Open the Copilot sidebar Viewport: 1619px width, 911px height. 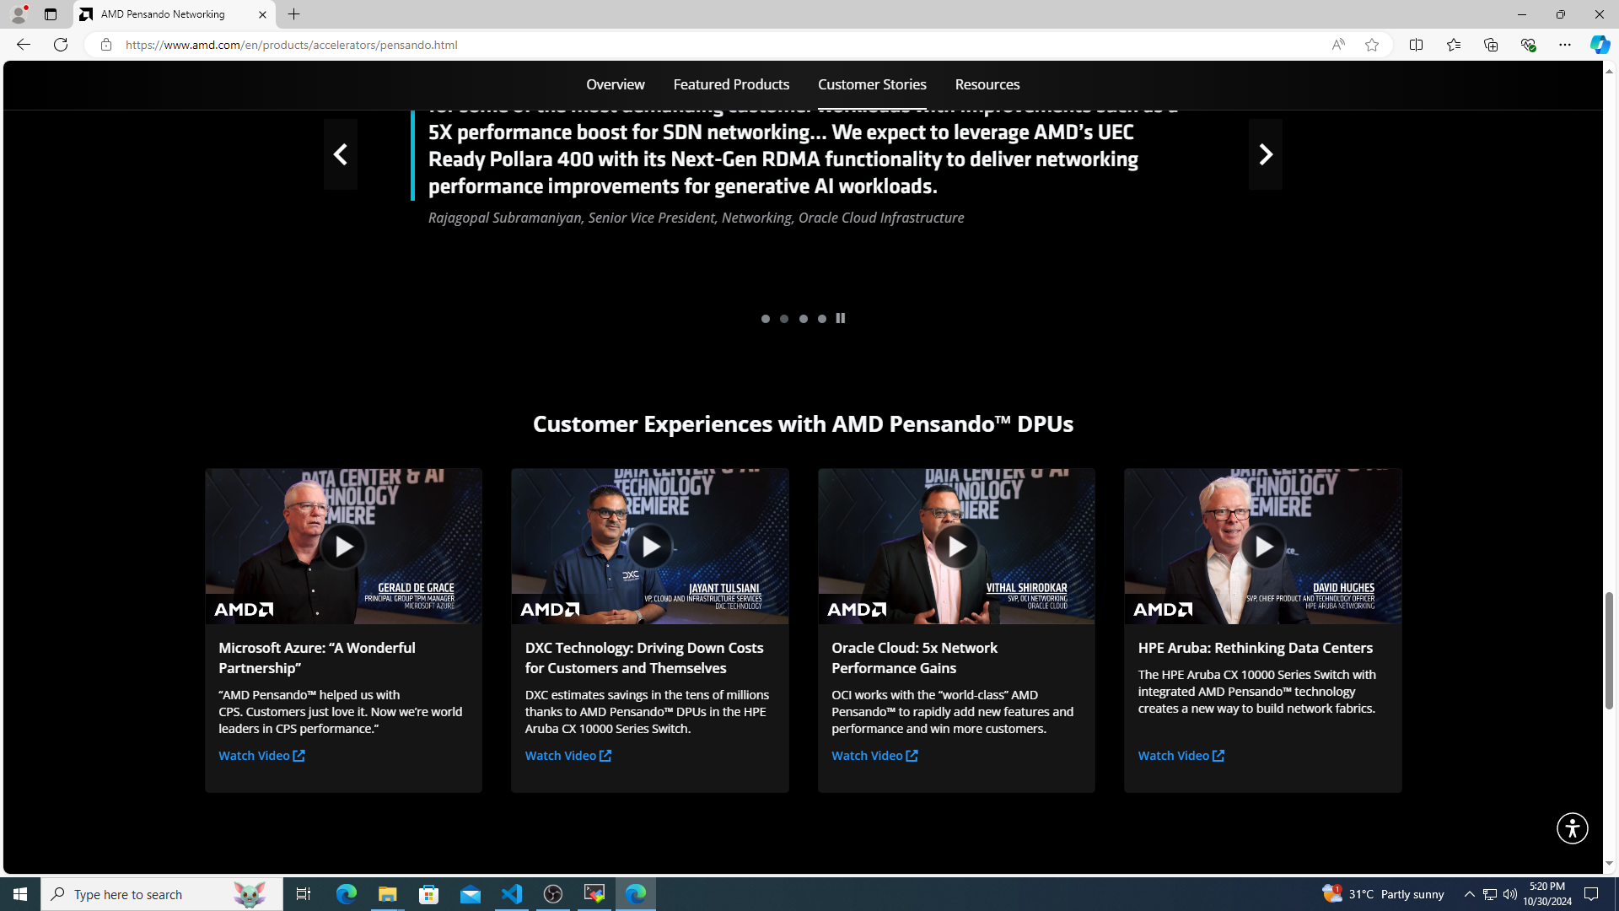pyautogui.click(x=1600, y=45)
